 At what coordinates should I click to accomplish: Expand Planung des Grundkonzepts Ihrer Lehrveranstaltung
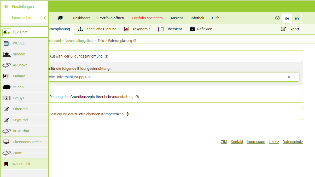pos(176,97)
